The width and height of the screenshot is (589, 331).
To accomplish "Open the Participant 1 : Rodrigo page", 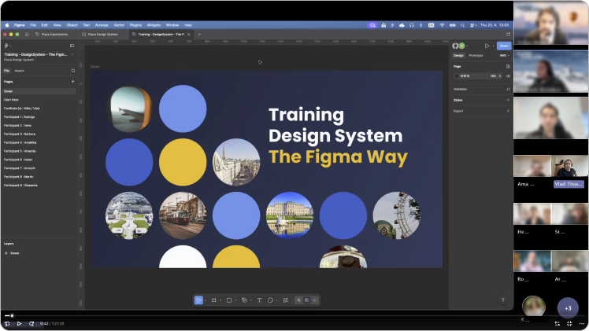I will tap(19, 117).
